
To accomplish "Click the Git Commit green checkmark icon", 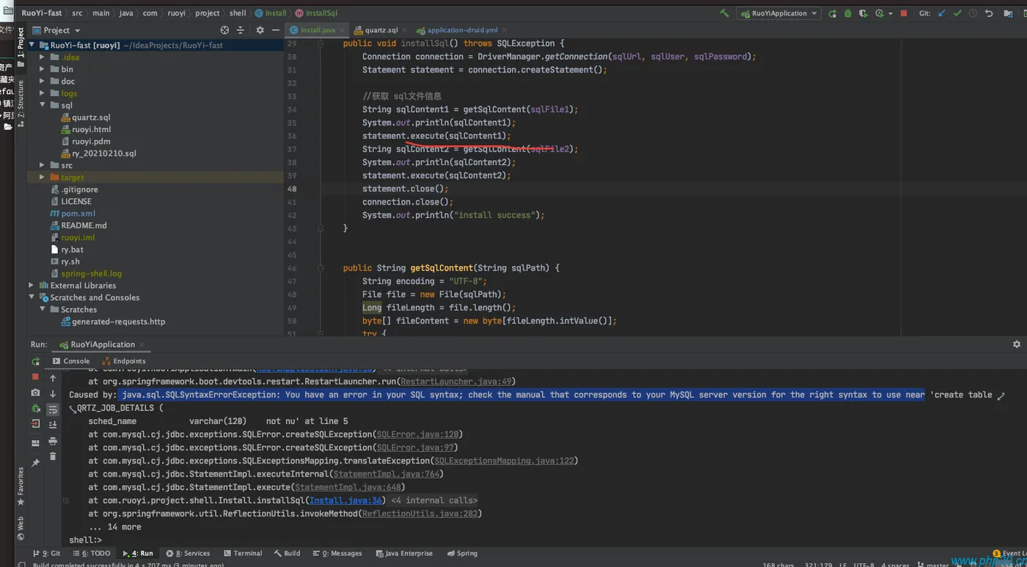I will tap(957, 13).
